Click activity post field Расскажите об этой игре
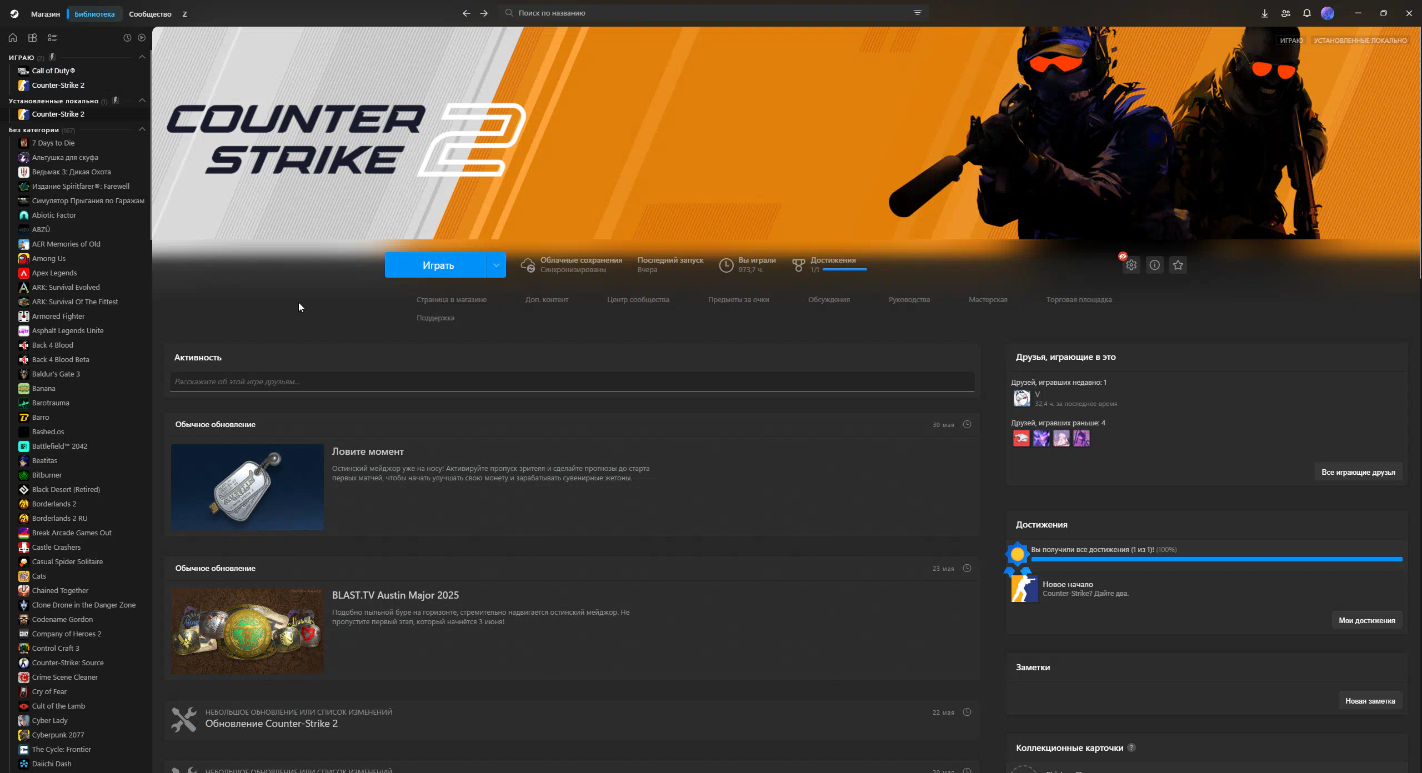1422x773 pixels. pos(572,382)
